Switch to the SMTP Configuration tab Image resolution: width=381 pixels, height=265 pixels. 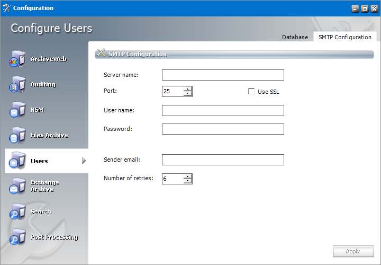point(345,37)
